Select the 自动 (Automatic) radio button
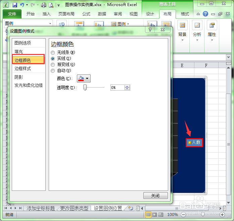This screenshot has height=221, width=234. click(x=53, y=71)
